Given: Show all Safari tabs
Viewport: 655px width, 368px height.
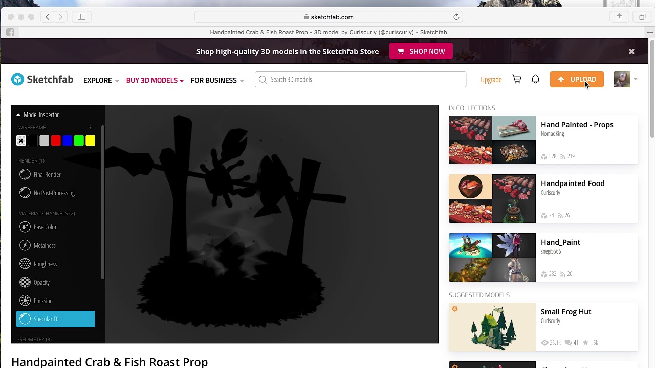Looking at the screenshot, I should (x=642, y=17).
